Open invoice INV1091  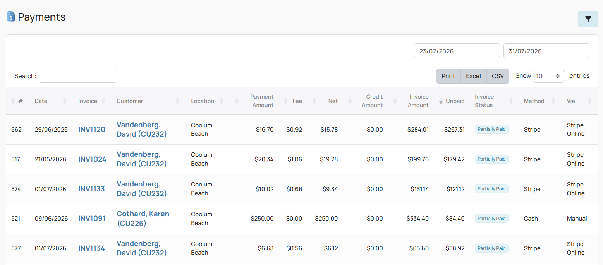click(92, 219)
